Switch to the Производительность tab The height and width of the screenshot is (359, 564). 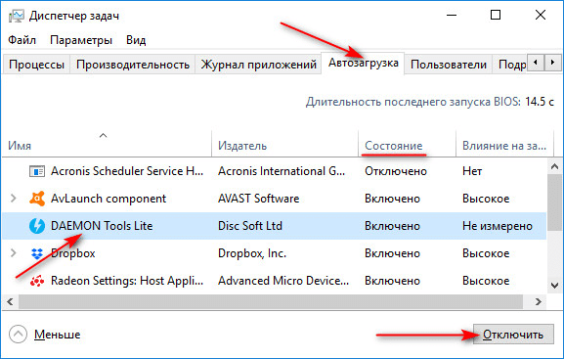click(x=133, y=65)
